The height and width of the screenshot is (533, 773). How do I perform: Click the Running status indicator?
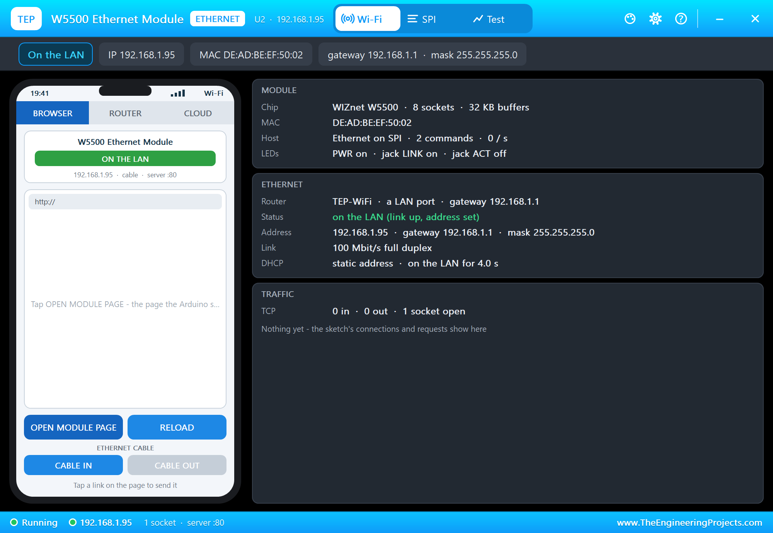[x=34, y=522]
